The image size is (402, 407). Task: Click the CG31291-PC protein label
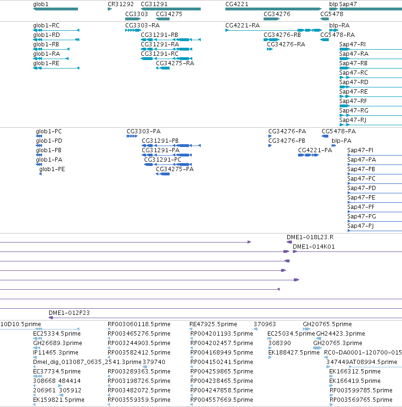[x=163, y=160]
